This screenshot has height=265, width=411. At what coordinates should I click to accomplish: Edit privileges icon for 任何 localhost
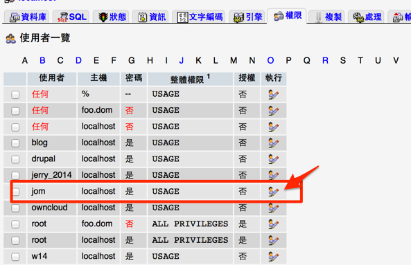273,127
